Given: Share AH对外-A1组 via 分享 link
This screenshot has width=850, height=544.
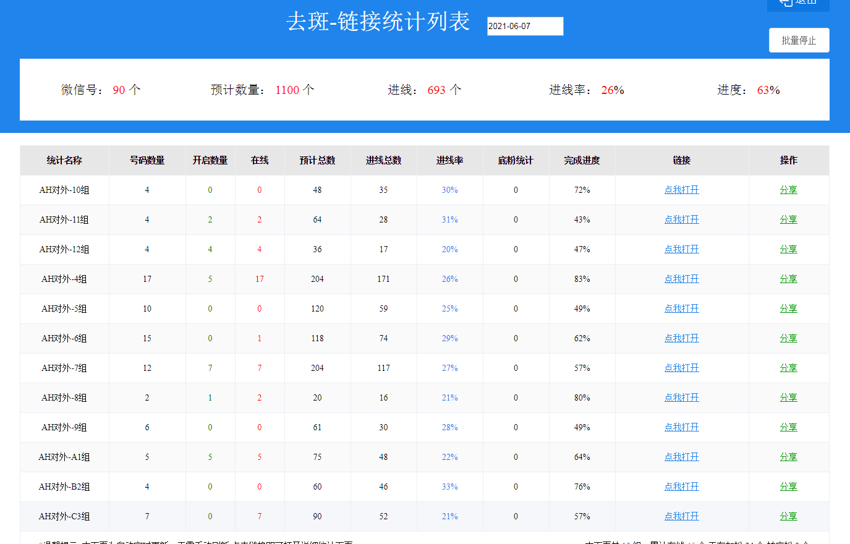Looking at the screenshot, I should (x=788, y=457).
